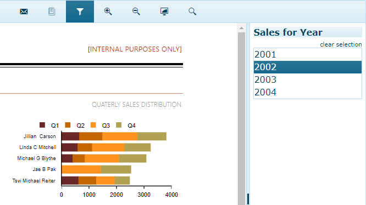
Task: Click the email envelope icon
Action: click(x=24, y=12)
